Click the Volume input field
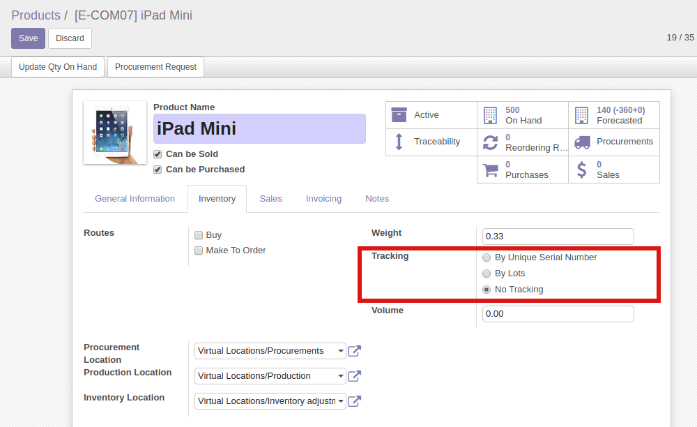 tap(558, 313)
